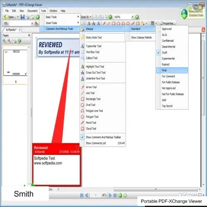
Task: Open the Properties button
Action: click(x=168, y=23)
